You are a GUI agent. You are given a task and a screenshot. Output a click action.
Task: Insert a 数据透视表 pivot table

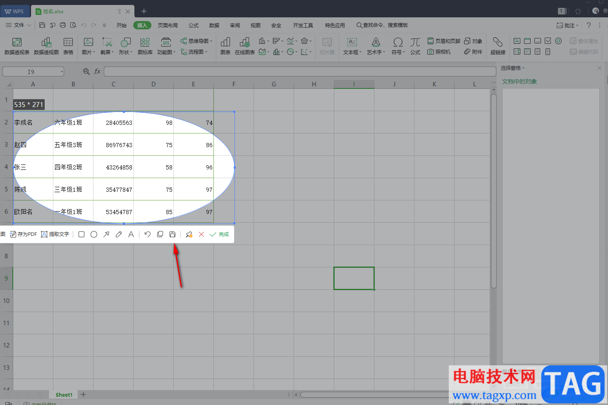(x=17, y=46)
